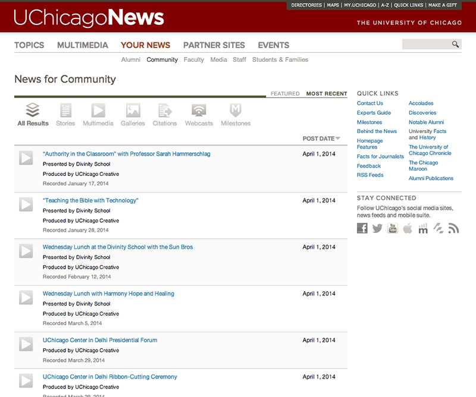
Task: Open The University of Chicago wordmark
Action: [x=409, y=23]
